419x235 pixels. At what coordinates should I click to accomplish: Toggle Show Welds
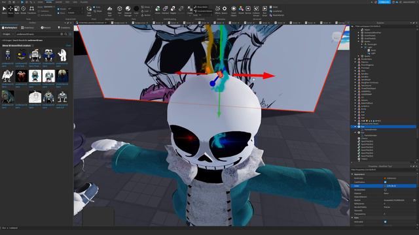tap(201, 7)
